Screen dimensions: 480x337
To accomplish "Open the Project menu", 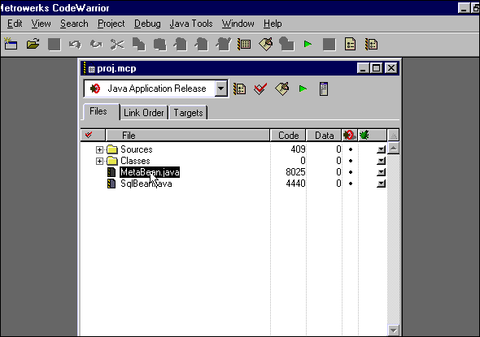I will pyautogui.click(x=111, y=24).
